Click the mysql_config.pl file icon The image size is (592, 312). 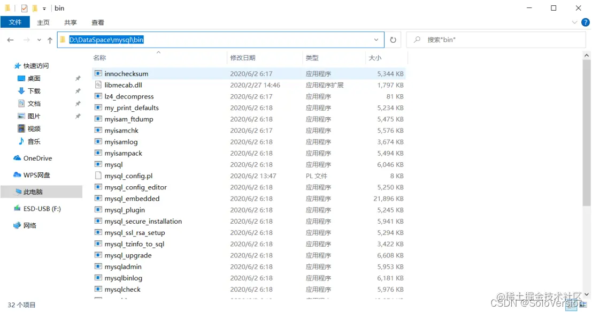pyautogui.click(x=98, y=175)
